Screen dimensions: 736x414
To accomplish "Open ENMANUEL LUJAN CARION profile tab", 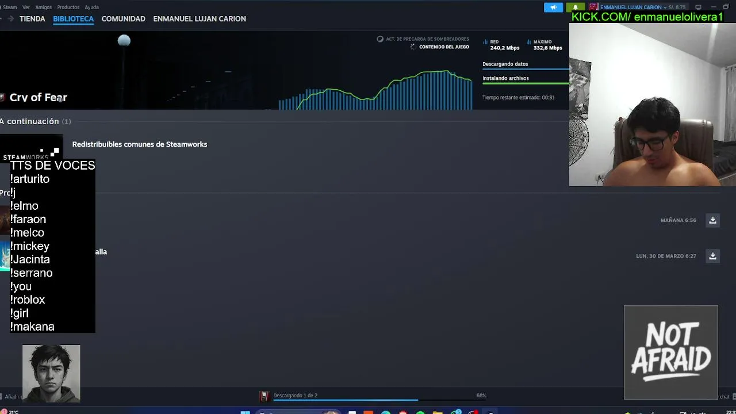I will click(200, 18).
